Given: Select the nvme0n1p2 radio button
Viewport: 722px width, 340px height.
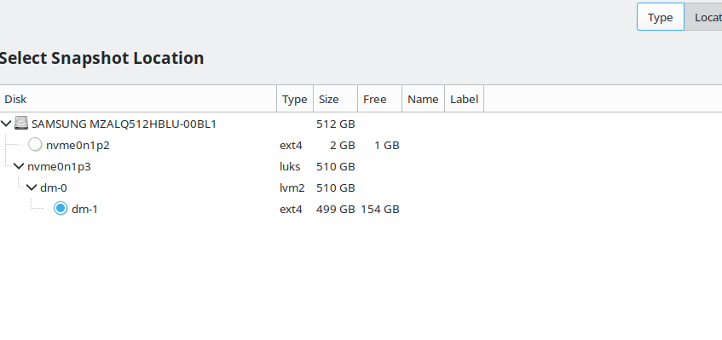Looking at the screenshot, I should (35, 145).
